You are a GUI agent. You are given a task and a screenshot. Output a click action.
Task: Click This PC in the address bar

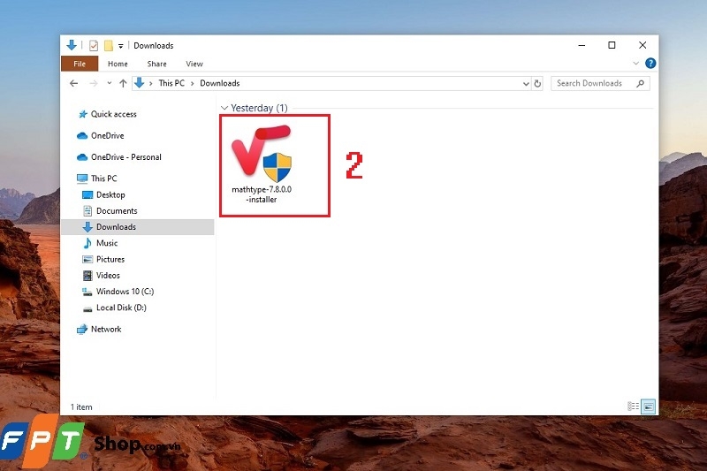click(x=171, y=83)
